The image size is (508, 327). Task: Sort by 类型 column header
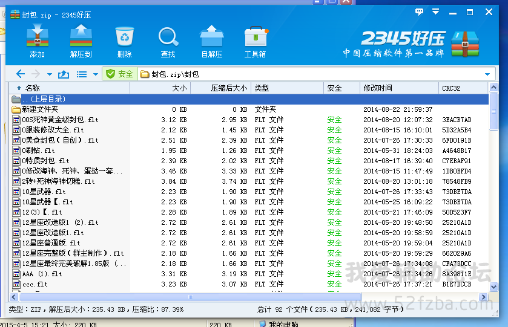(x=287, y=88)
